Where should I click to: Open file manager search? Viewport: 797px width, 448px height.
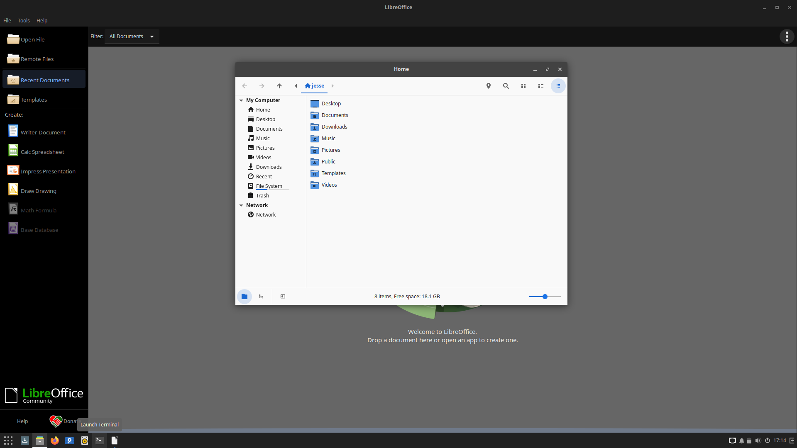click(x=506, y=86)
